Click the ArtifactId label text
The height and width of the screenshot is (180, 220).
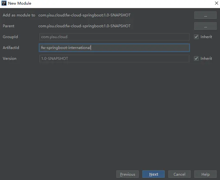point(11,48)
